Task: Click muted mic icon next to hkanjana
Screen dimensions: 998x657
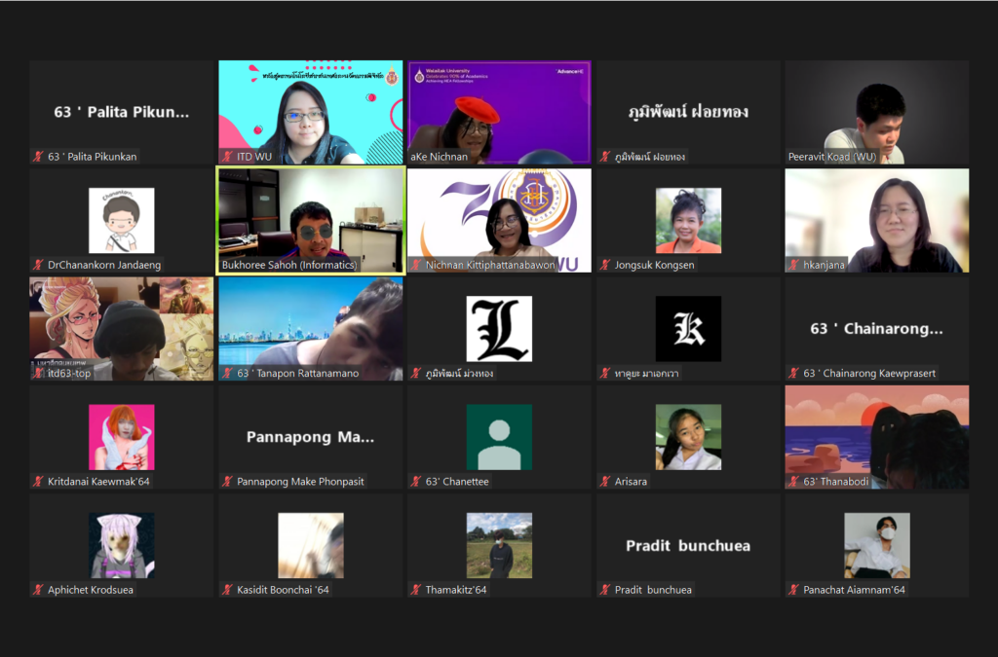Action: click(x=794, y=265)
